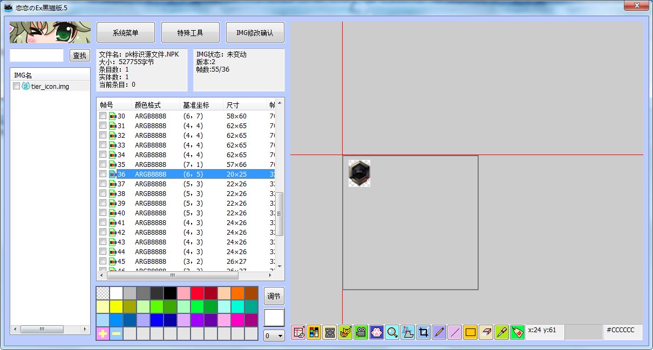Select the film frame tool icon
The height and width of the screenshot is (350, 653).
(x=330, y=332)
